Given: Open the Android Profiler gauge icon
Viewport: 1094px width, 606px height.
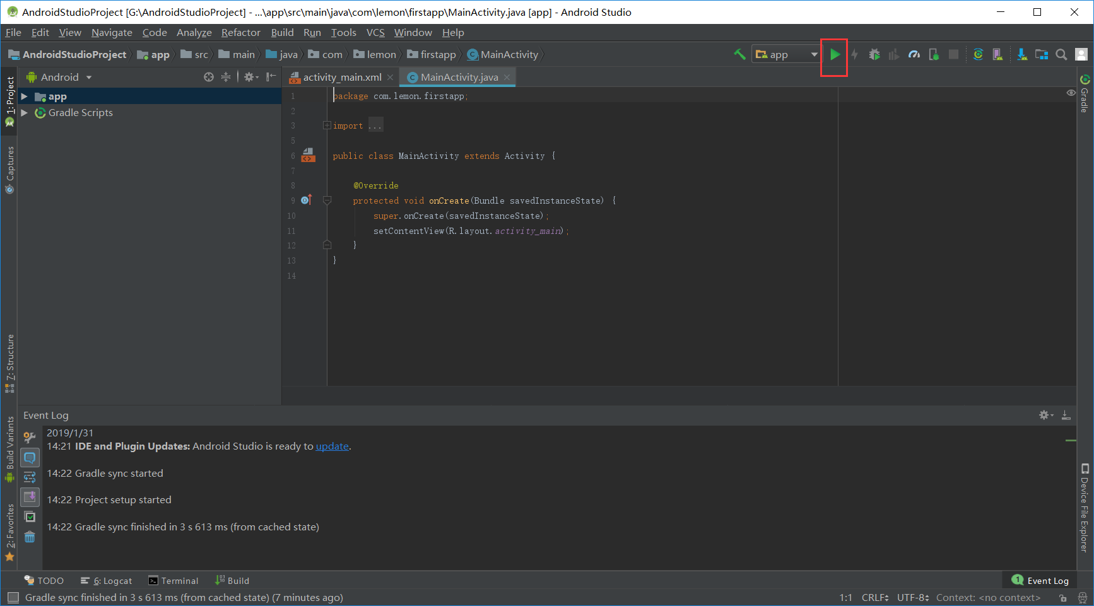Looking at the screenshot, I should (914, 55).
